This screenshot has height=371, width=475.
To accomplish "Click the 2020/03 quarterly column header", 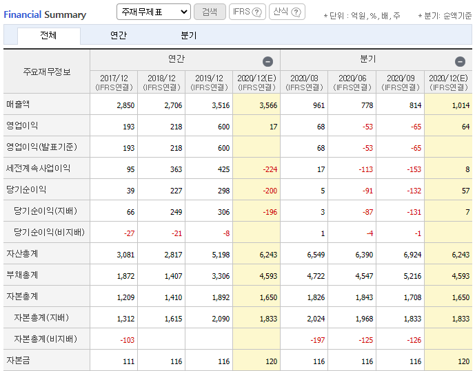I will [304, 82].
